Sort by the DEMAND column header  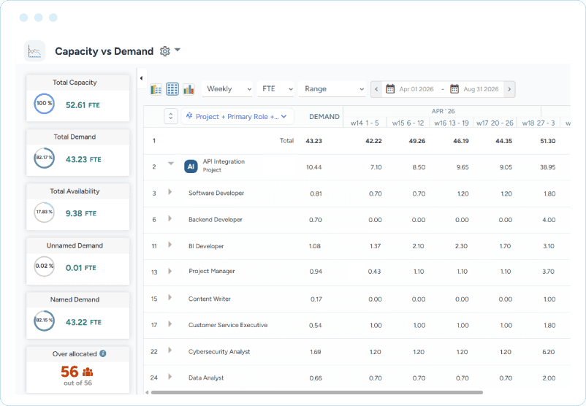click(324, 117)
